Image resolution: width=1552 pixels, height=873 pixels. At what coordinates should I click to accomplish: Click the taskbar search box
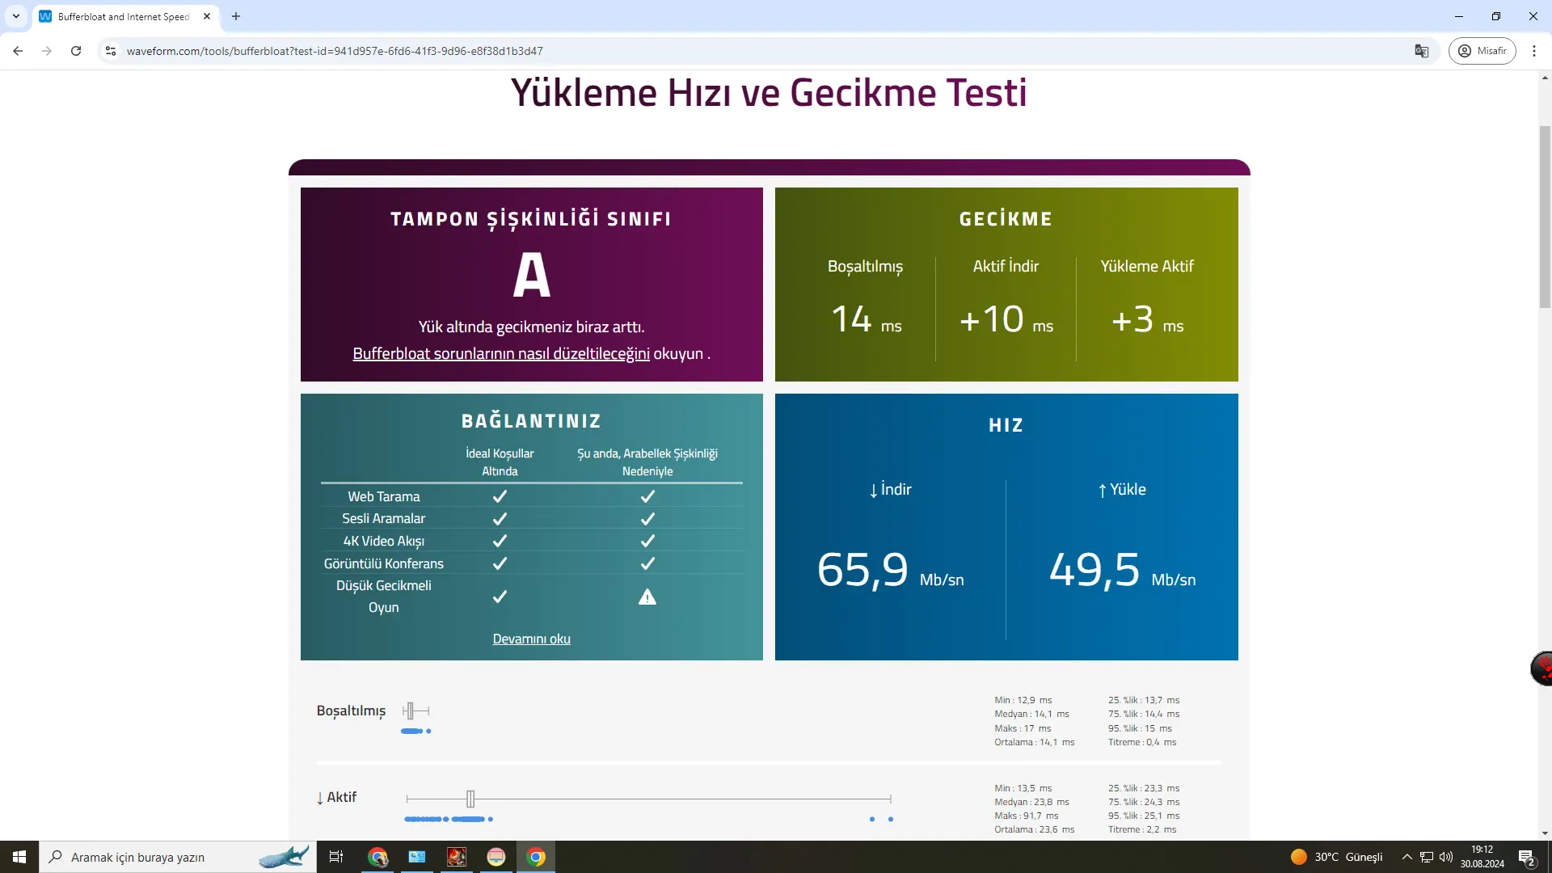(x=178, y=857)
